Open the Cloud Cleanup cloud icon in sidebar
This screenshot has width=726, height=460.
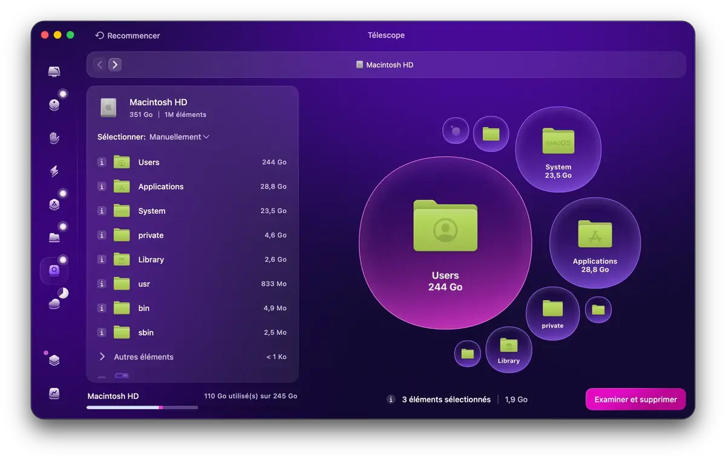click(x=54, y=303)
